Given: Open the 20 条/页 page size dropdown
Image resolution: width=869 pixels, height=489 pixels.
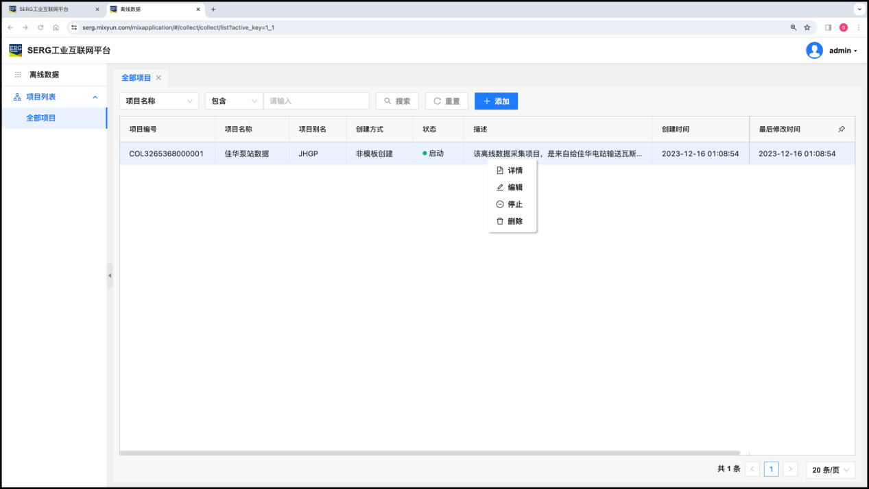Looking at the screenshot, I should 831,470.
